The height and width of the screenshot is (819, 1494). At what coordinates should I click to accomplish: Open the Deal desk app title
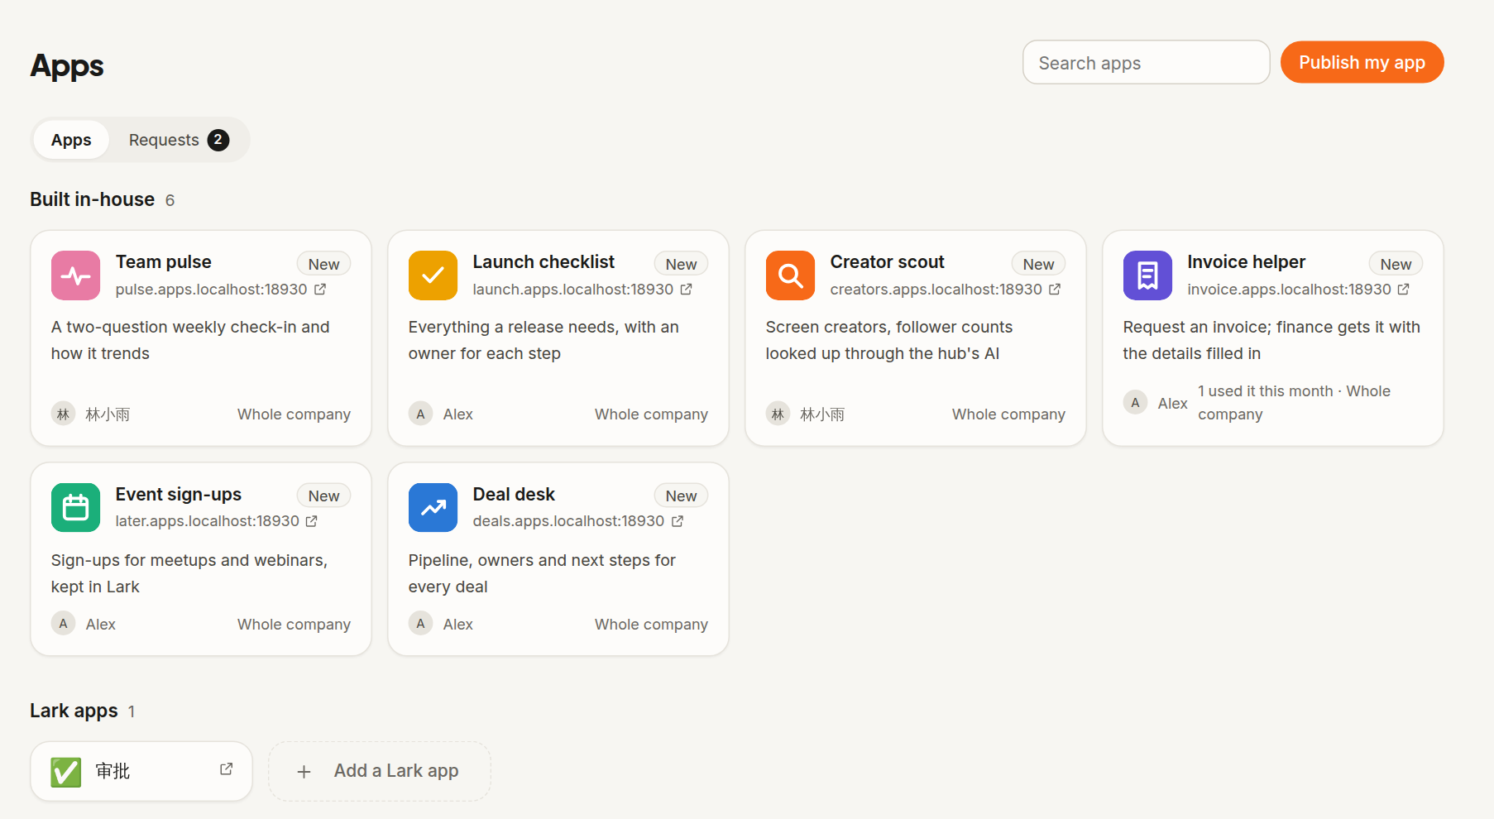514,494
